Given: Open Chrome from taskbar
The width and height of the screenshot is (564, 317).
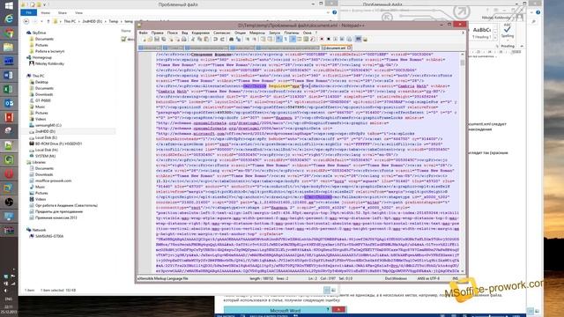Looking at the screenshot, I should point(9,33).
